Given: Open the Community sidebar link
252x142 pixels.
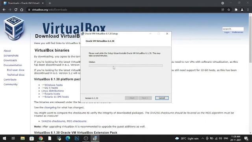Looking at the screenshot, I should [x=11, y=84].
